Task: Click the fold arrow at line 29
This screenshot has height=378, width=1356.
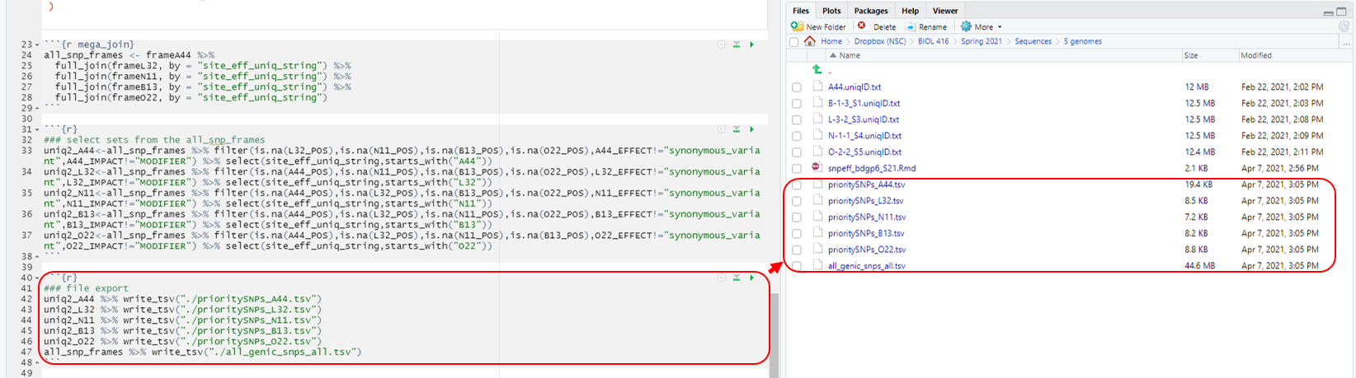Action: 37,109
